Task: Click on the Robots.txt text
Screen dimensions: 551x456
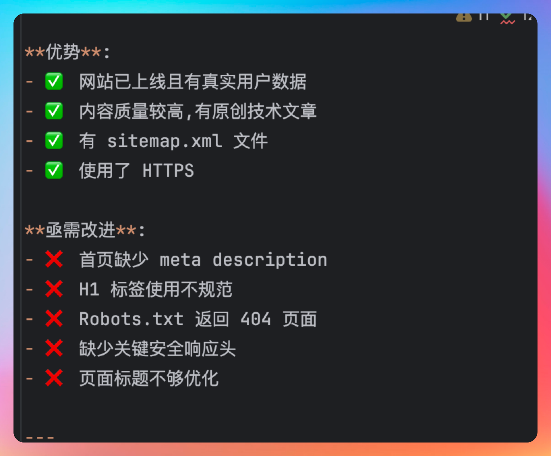Action: coord(131,319)
